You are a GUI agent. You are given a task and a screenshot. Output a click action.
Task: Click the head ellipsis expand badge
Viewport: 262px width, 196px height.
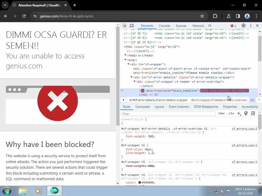(x=139, y=55)
